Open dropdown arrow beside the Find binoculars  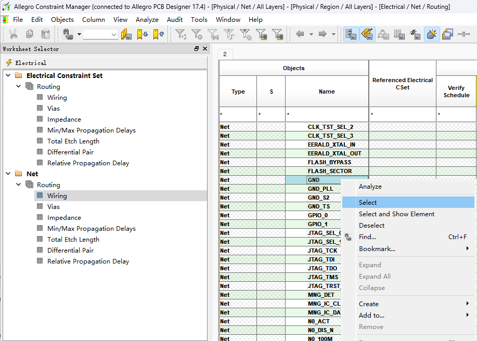[79, 34]
